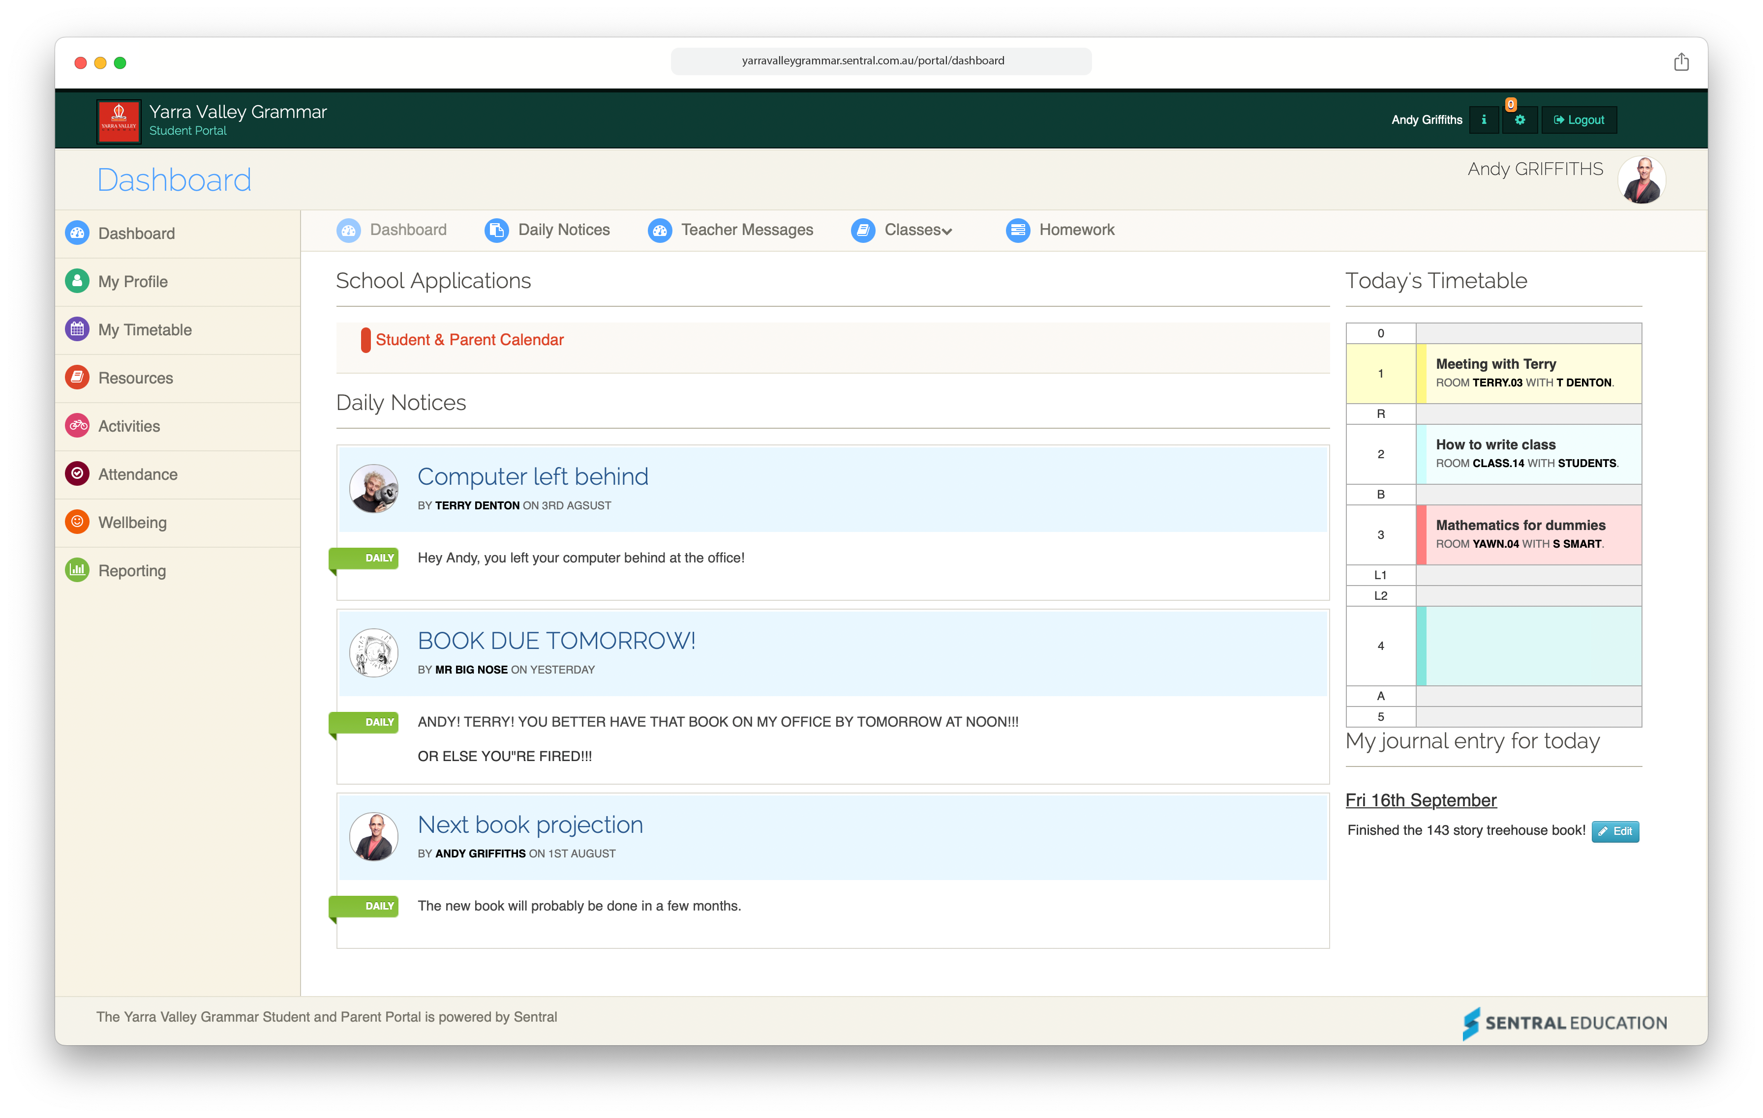Open the Student & Parent Calendar link
1763x1118 pixels.
(469, 340)
